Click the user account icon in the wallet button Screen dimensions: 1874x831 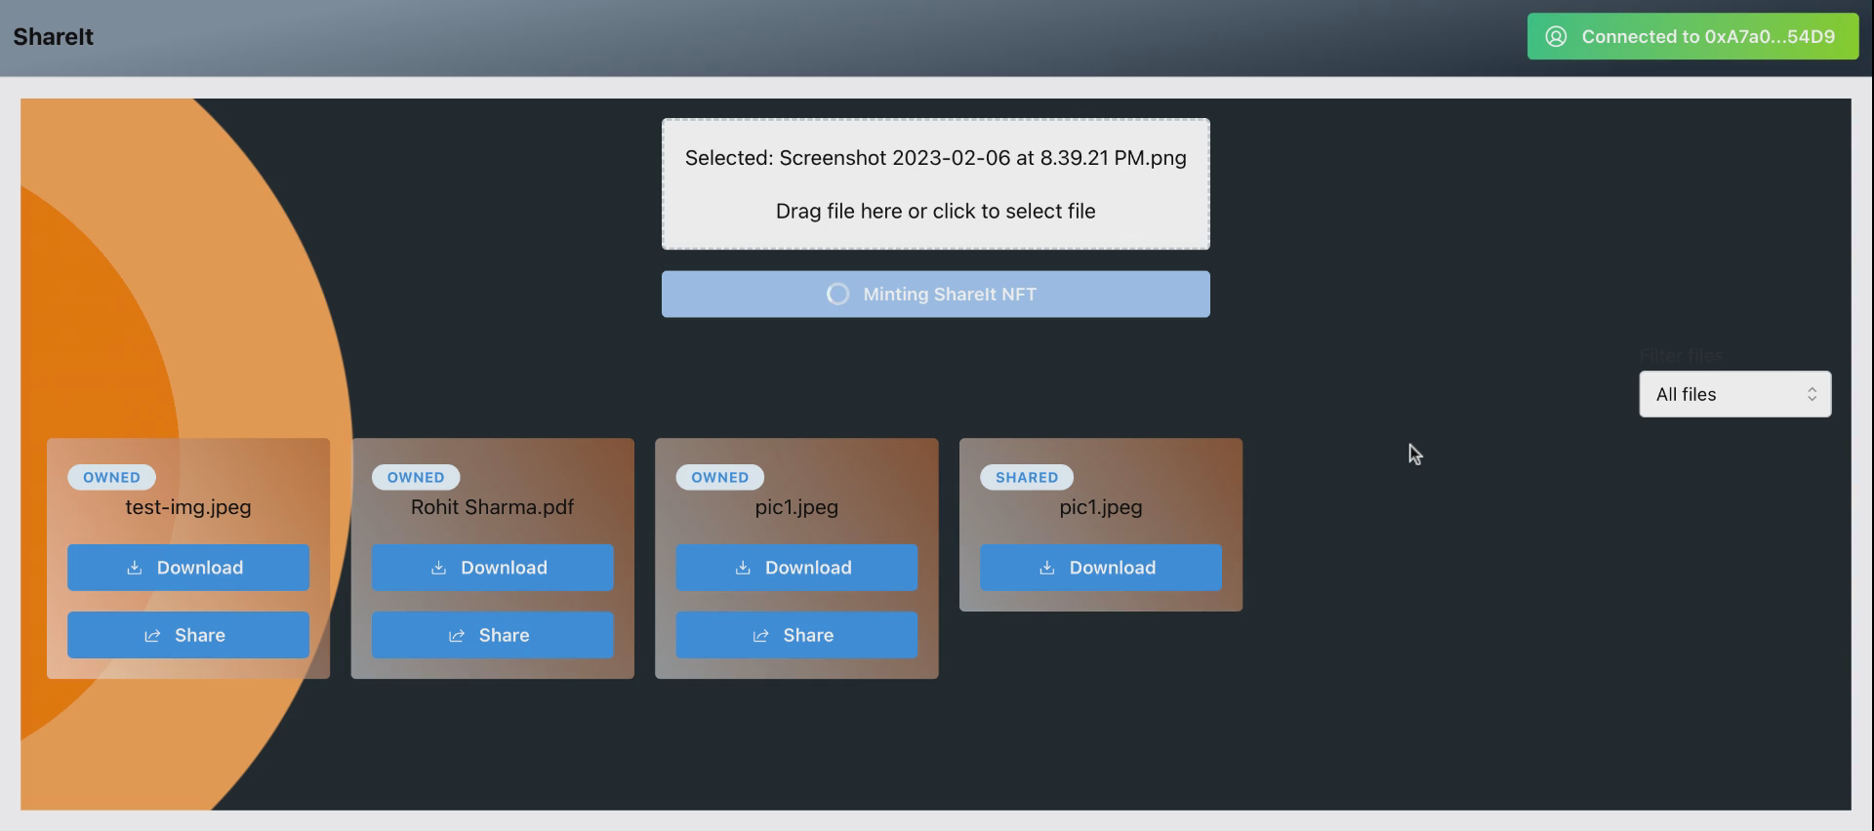coord(1556,36)
